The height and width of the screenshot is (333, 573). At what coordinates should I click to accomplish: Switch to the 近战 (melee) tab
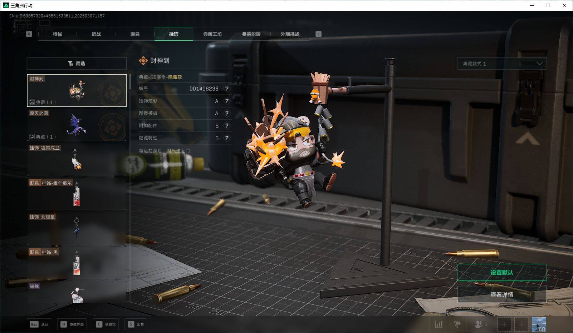tap(96, 34)
